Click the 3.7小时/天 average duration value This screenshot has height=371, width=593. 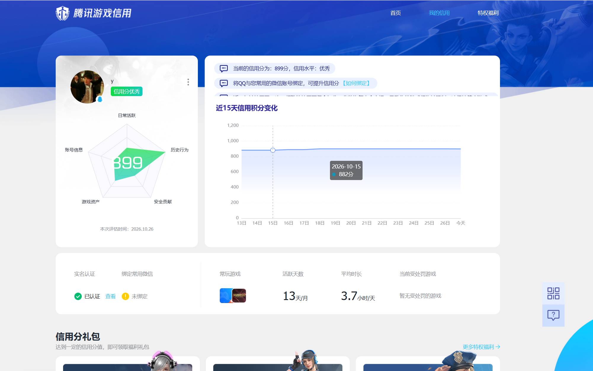(358, 296)
